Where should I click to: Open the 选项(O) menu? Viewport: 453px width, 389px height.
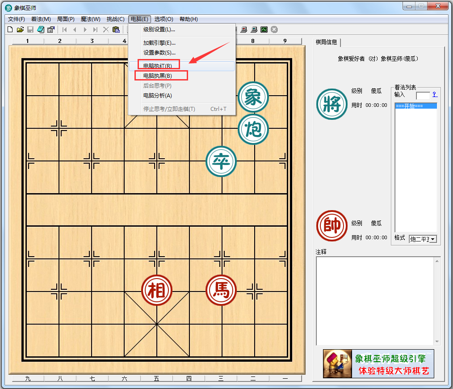coord(164,19)
